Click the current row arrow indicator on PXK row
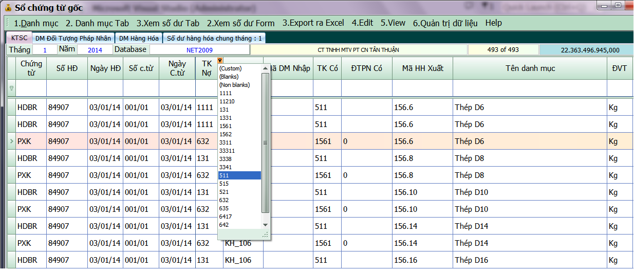The width and height of the screenshot is (634, 270). [11, 141]
